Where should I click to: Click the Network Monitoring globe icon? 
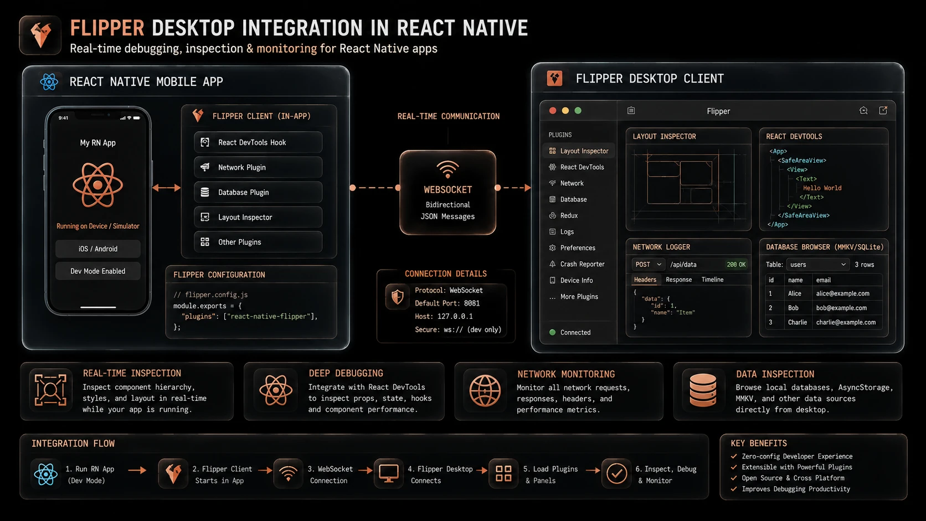pyautogui.click(x=485, y=390)
